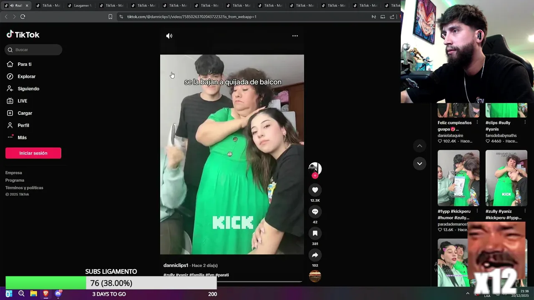The height and width of the screenshot is (300, 534).
Task: Open the Feliz cumpleaños guapa video thumbnail
Action: [x=458, y=110]
